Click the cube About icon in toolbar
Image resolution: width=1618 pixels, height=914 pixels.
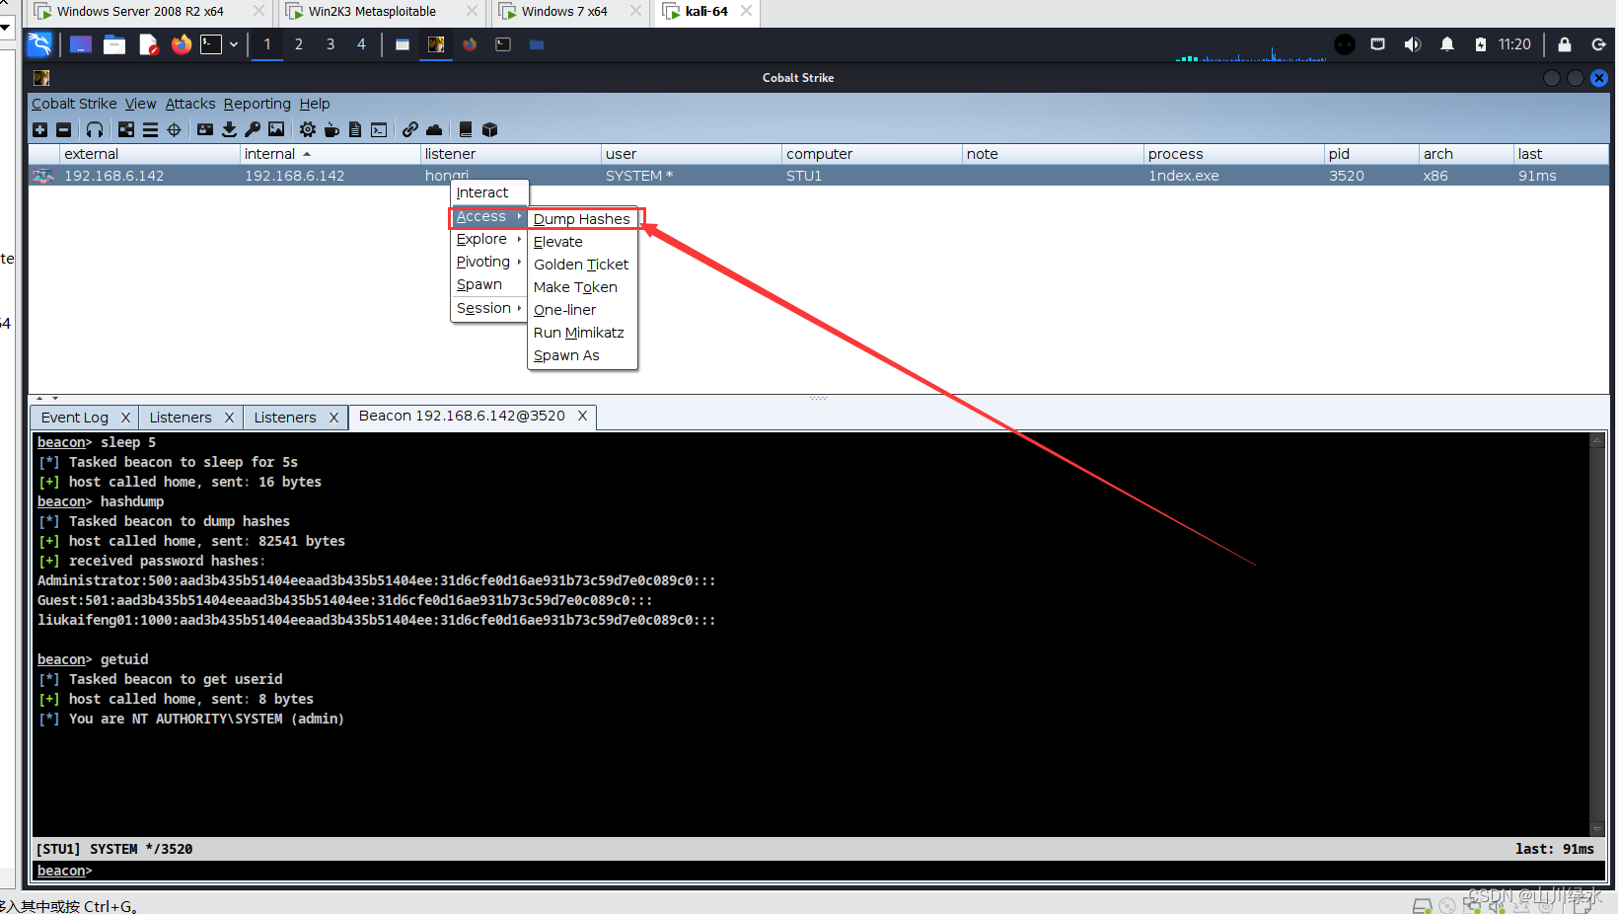coord(489,129)
